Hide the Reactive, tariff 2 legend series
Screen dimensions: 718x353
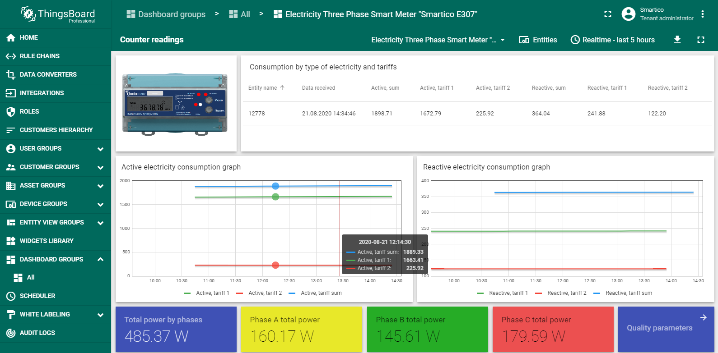(566, 293)
